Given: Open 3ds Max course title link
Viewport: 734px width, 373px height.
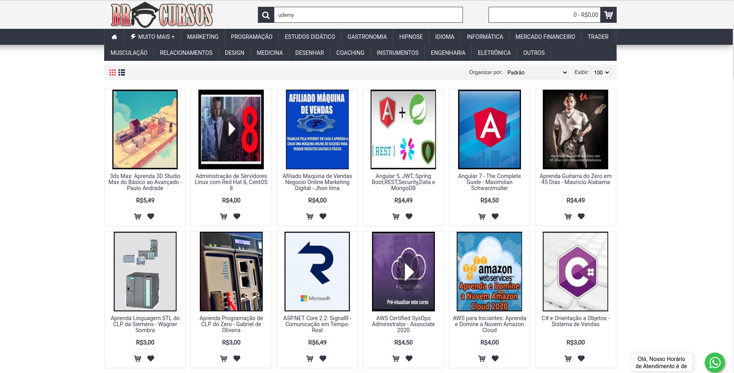Looking at the screenshot, I should pyautogui.click(x=145, y=182).
